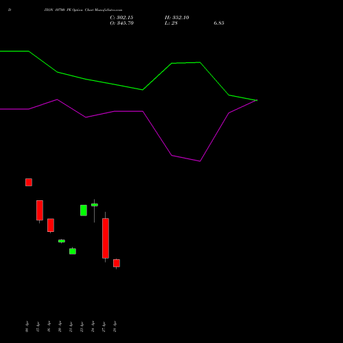The image size is (343, 343).
Task: Click the 22 Apr date label
Action: tap(82, 327)
